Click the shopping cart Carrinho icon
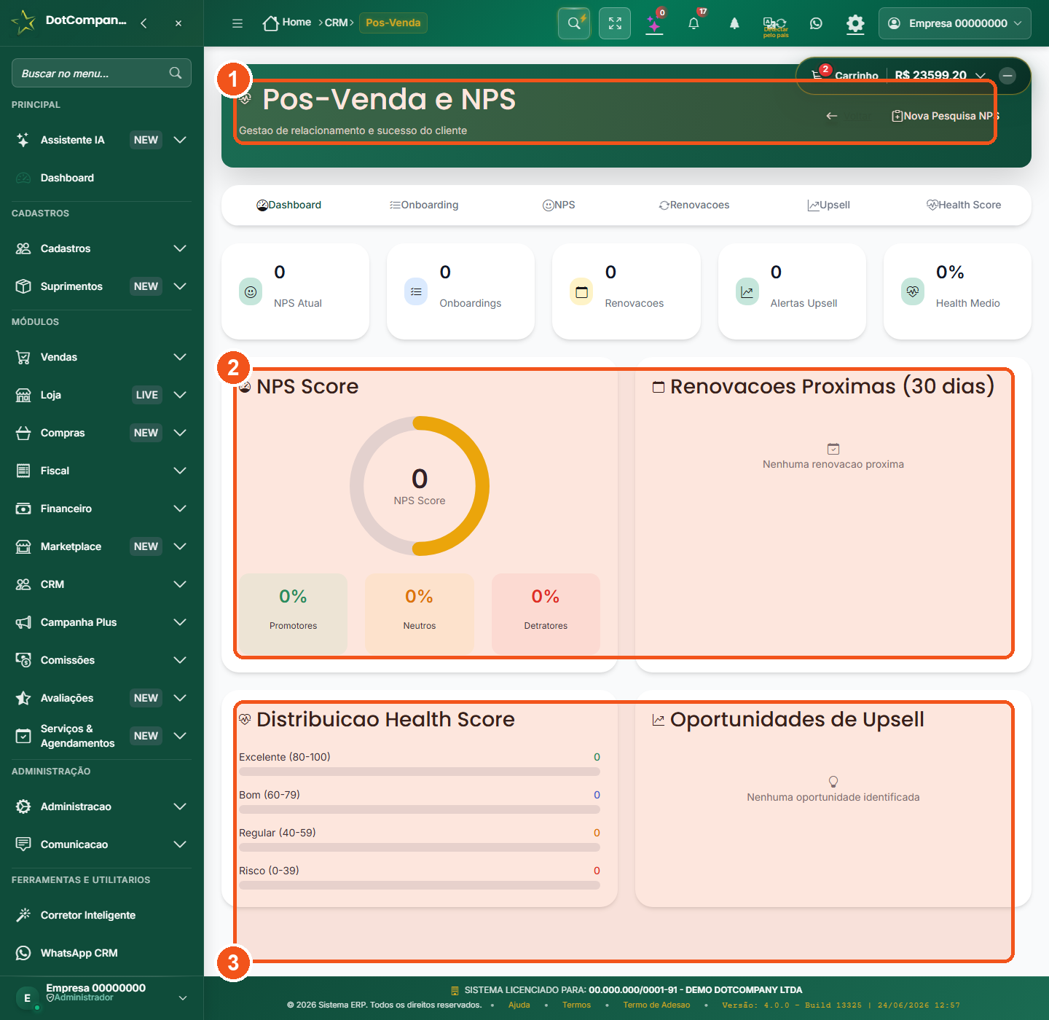Screen dimensions: 1049x1020 pyautogui.click(x=817, y=75)
